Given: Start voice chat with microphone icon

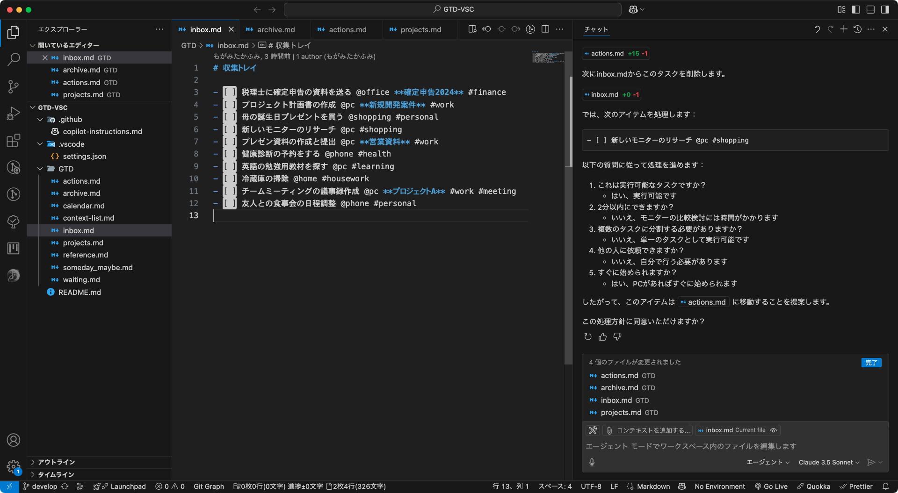Looking at the screenshot, I should [x=592, y=462].
